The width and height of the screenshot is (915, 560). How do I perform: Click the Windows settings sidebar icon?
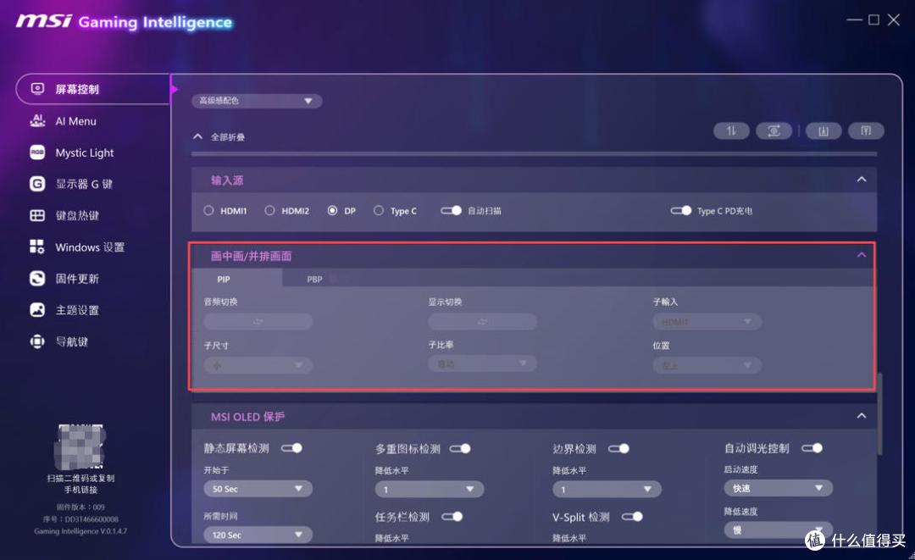(x=37, y=247)
